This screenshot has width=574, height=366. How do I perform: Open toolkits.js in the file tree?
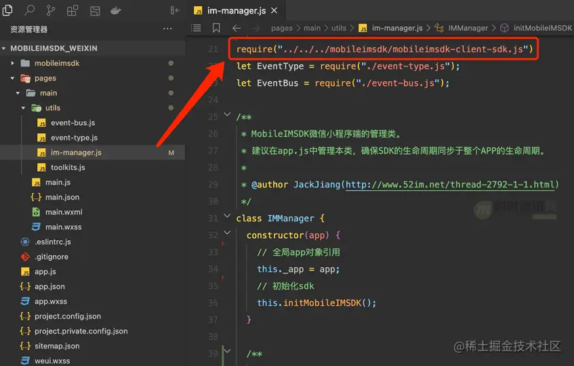point(68,167)
